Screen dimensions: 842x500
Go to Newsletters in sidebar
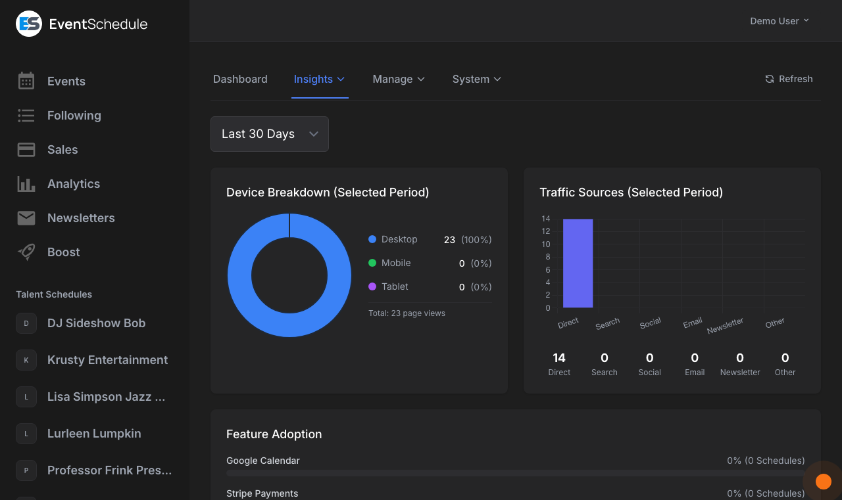tap(81, 218)
